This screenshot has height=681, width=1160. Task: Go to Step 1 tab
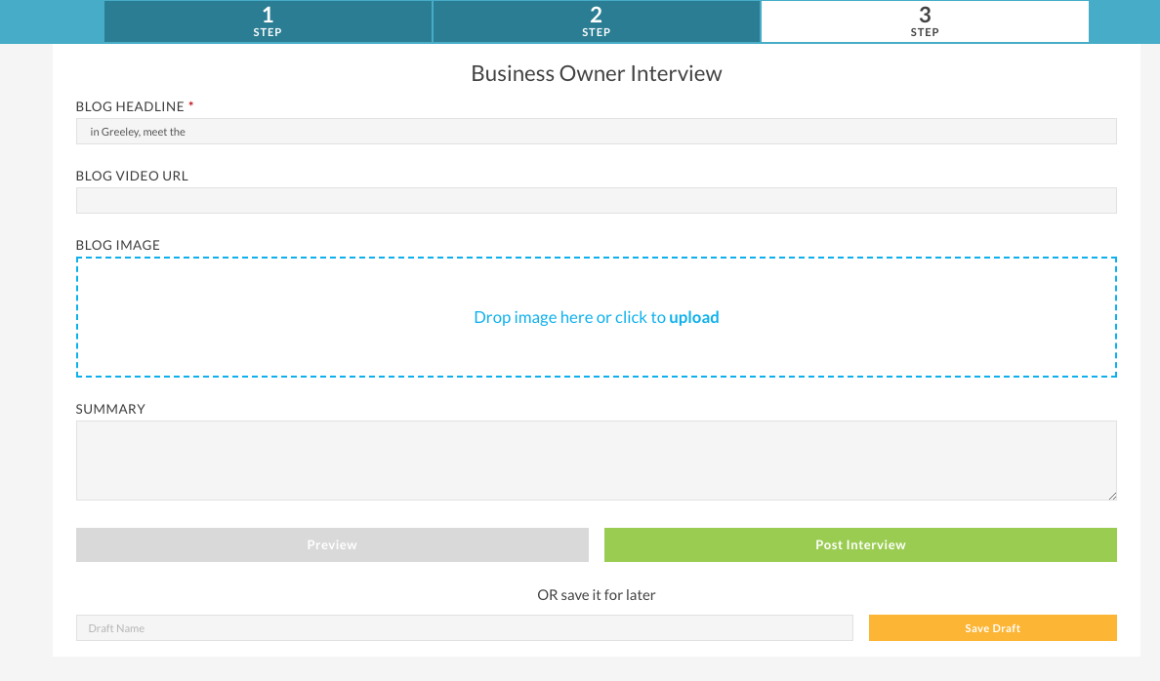pyautogui.click(x=268, y=21)
